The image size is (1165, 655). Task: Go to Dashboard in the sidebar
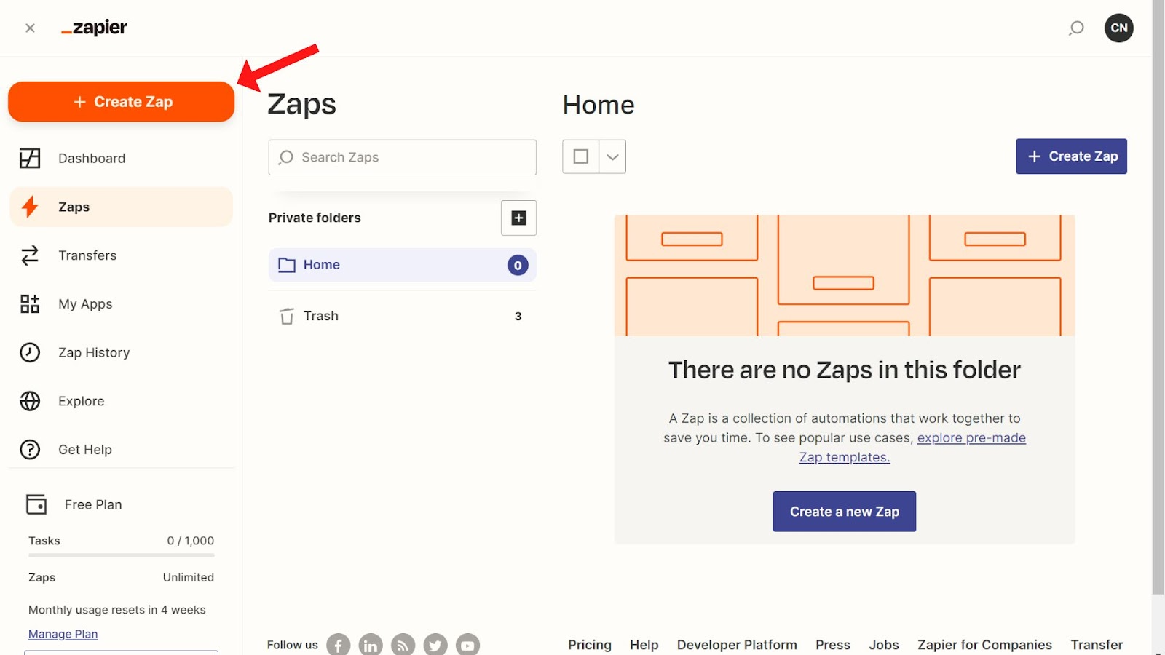pyautogui.click(x=121, y=158)
